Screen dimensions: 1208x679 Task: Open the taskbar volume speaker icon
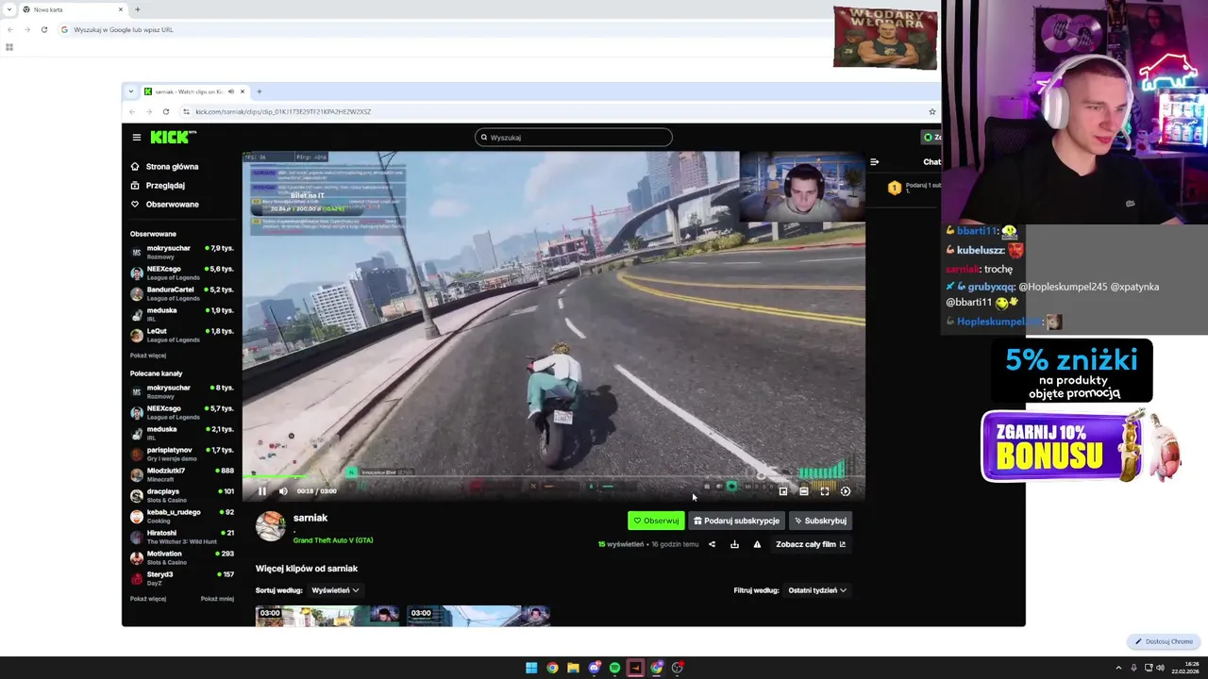[x=1160, y=668]
